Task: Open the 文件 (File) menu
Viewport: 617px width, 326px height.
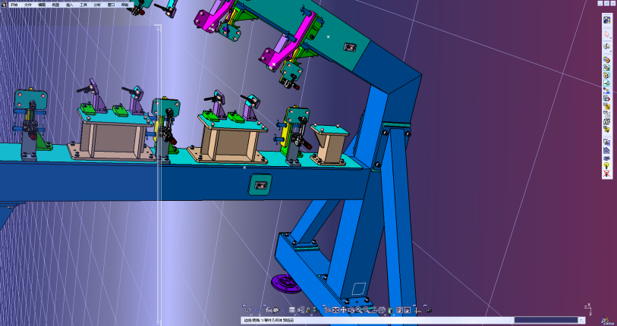Action: 27,5
